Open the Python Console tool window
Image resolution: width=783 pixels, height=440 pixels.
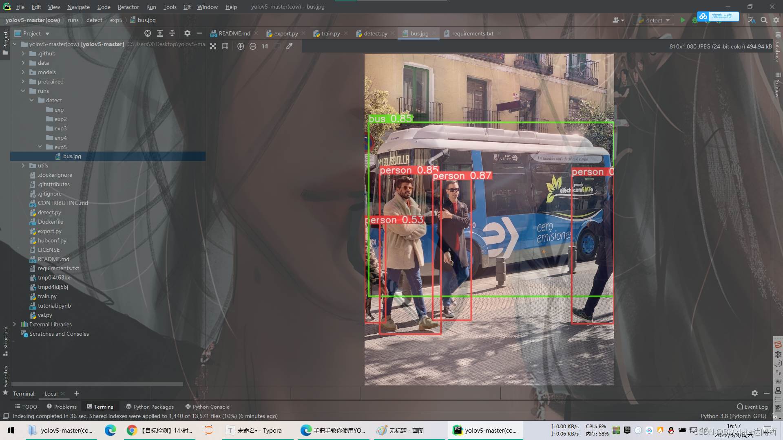[x=207, y=407]
